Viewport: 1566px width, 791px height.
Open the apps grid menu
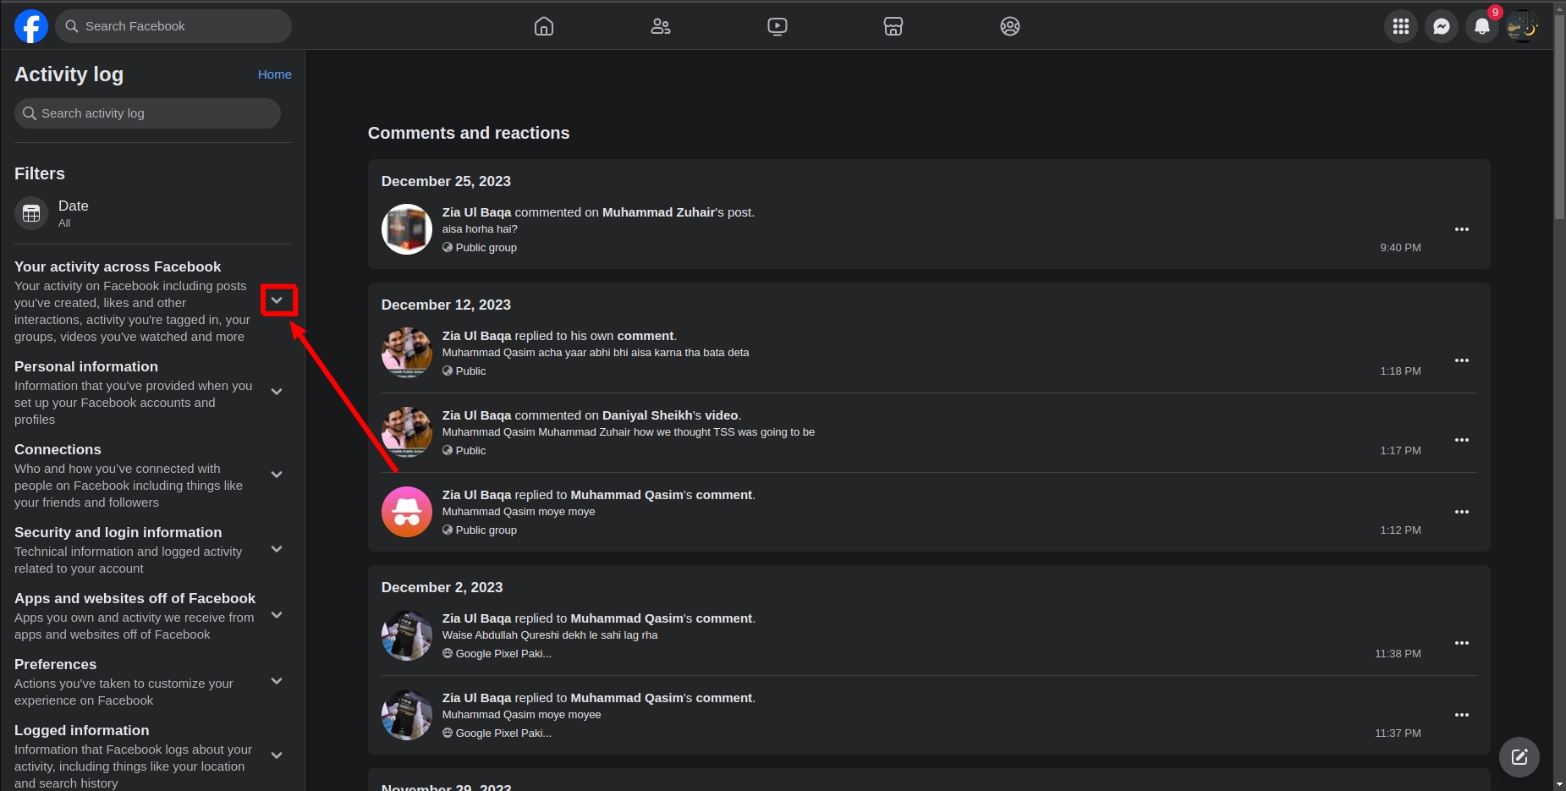point(1401,26)
